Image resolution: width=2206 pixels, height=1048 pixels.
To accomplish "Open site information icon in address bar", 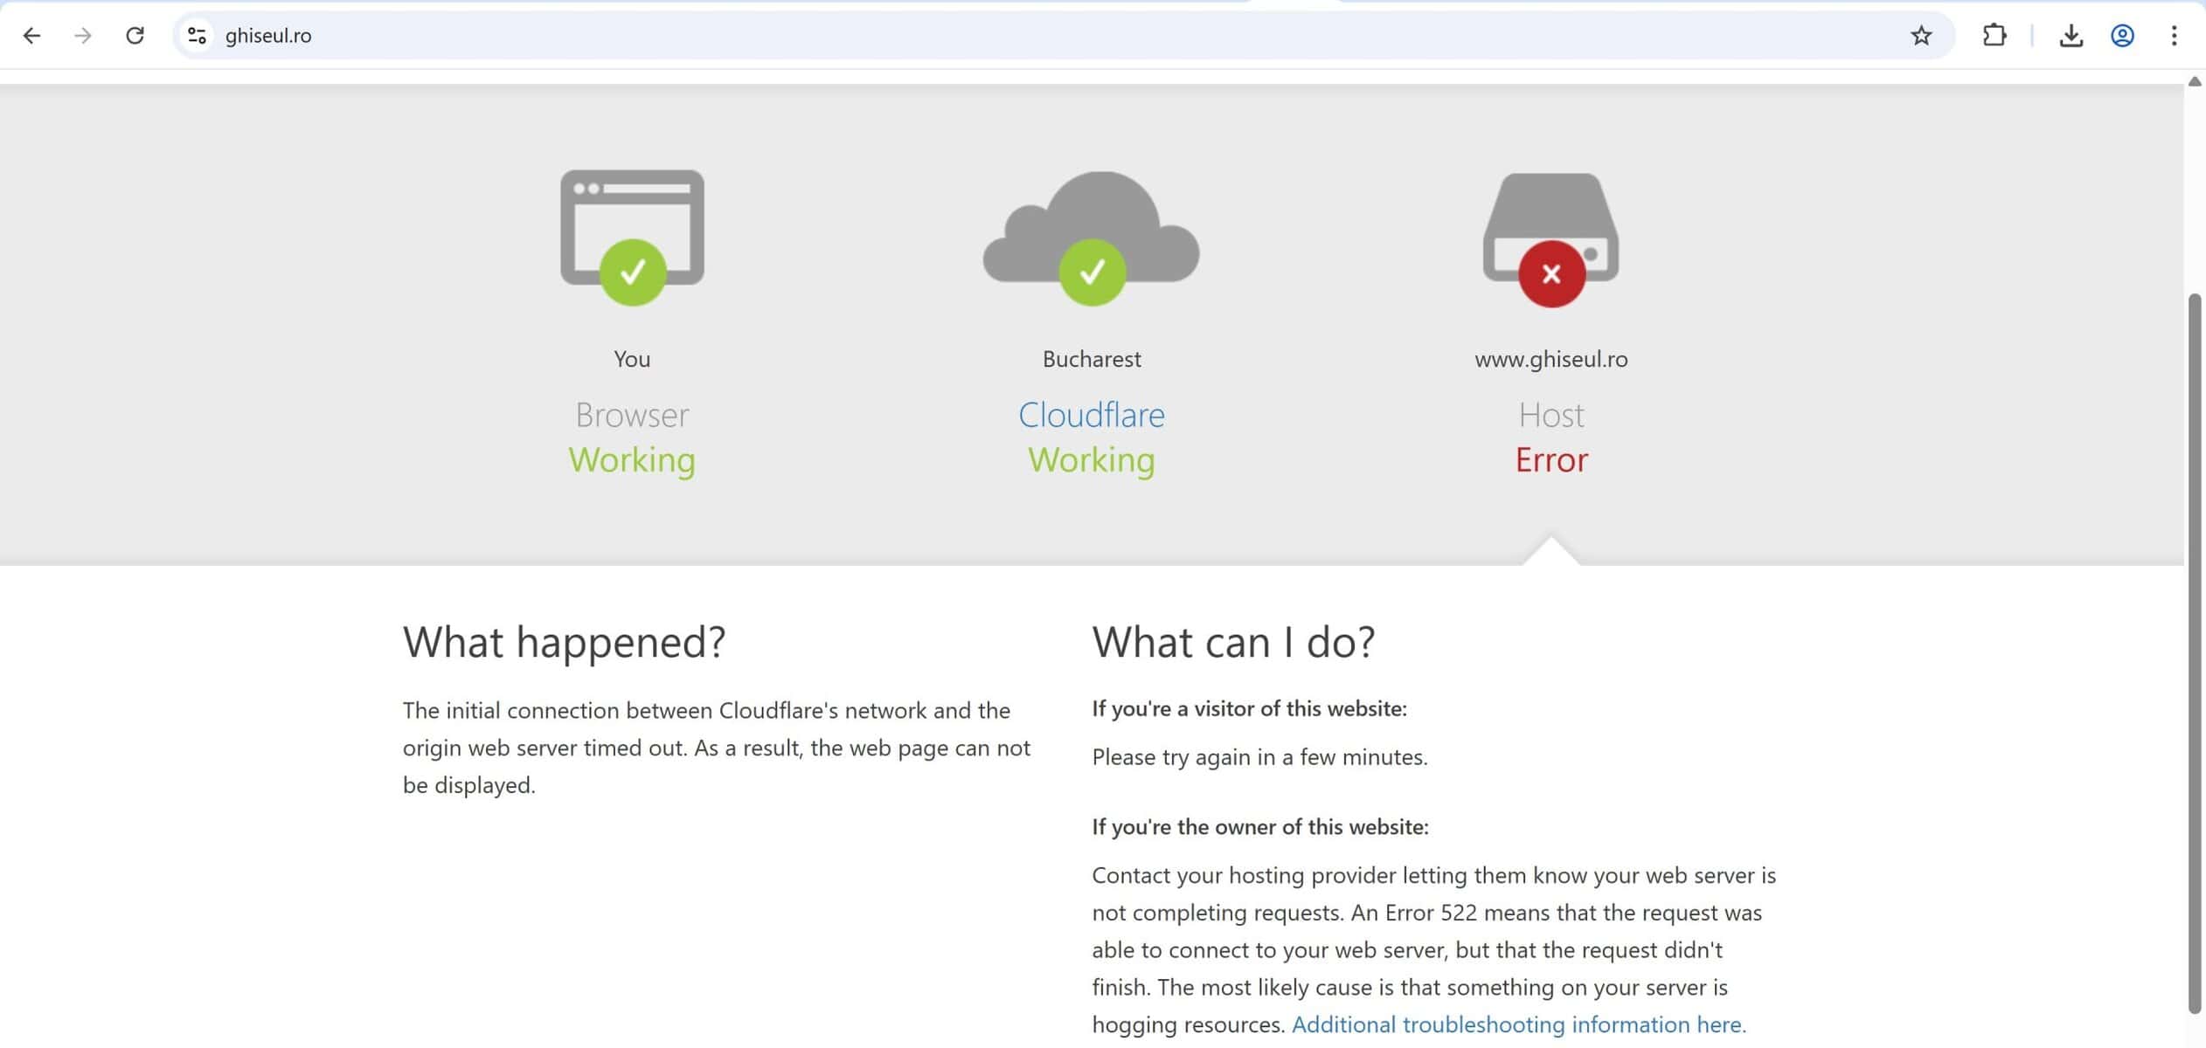I will click(198, 36).
